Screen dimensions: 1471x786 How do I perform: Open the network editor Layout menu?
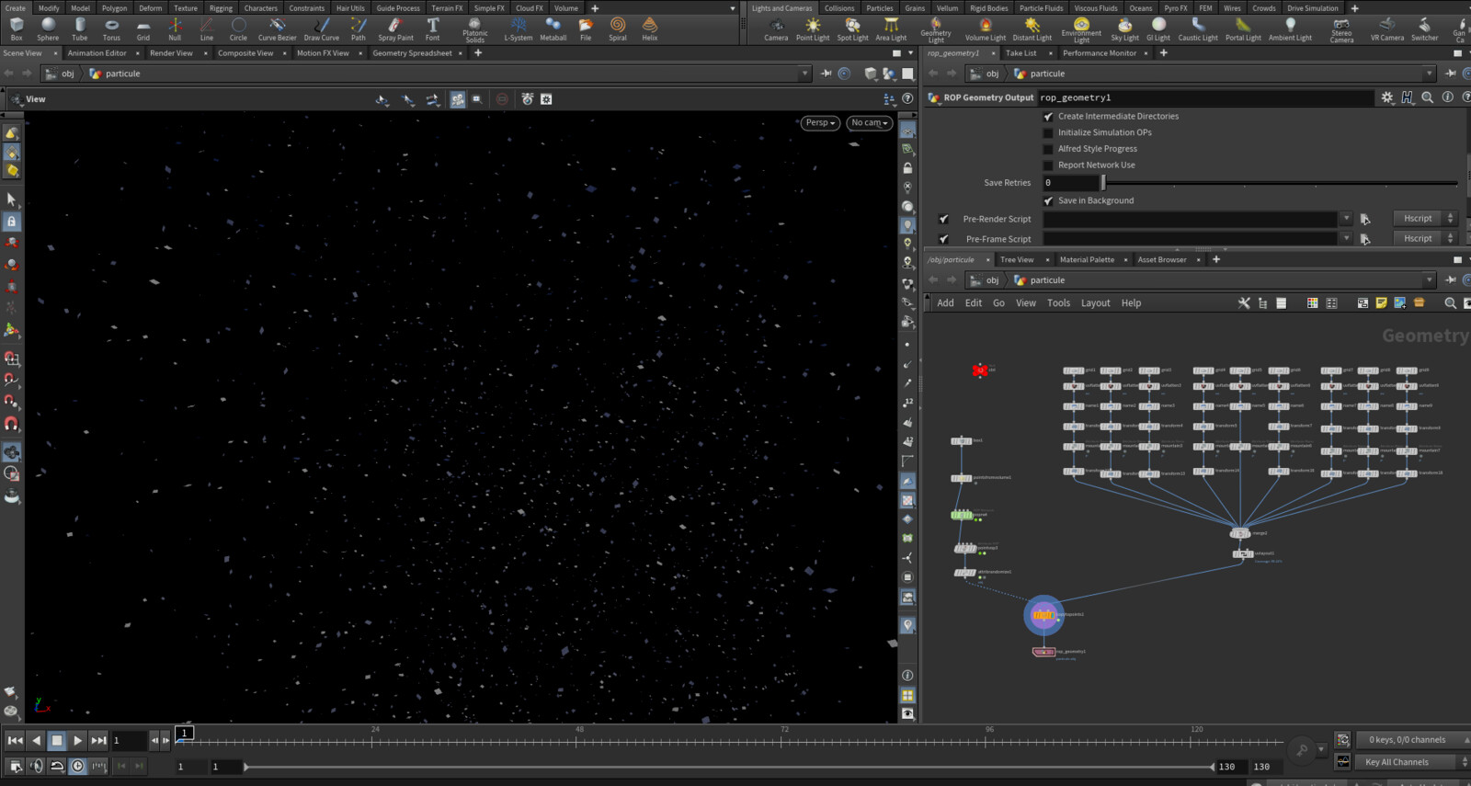point(1095,303)
